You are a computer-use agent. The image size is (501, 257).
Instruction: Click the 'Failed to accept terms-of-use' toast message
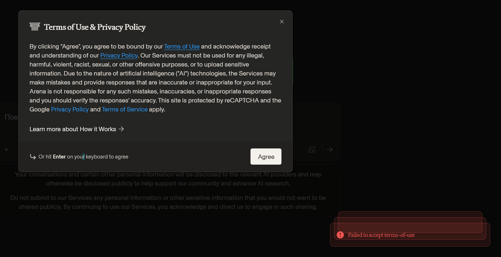pyautogui.click(x=381, y=235)
